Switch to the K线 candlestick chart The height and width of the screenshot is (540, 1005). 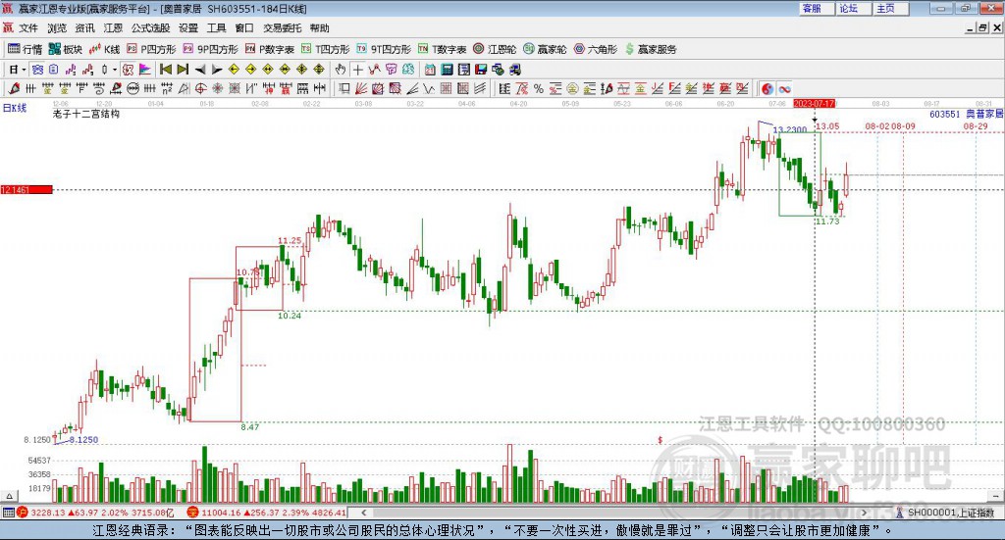[104, 49]
